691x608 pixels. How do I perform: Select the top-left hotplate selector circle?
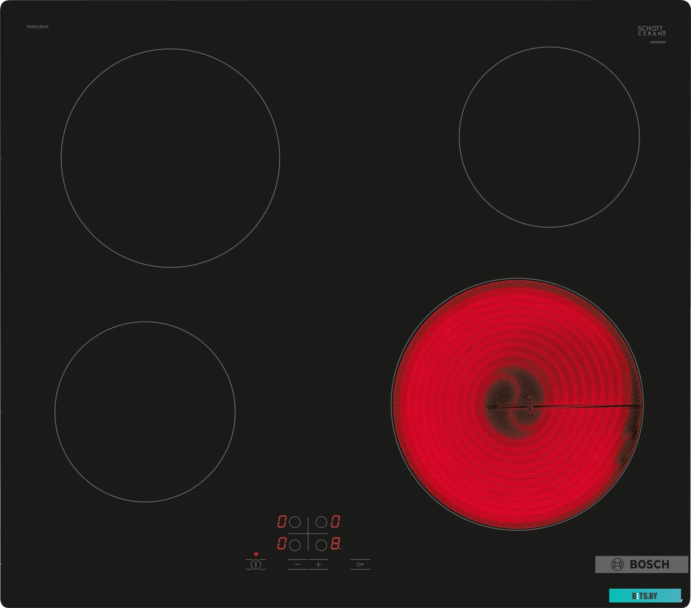pyautogui.click(x=295, y=522)
